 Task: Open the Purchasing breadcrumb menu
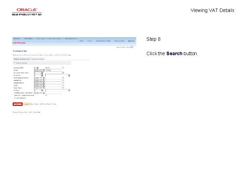tap(40, 38)
